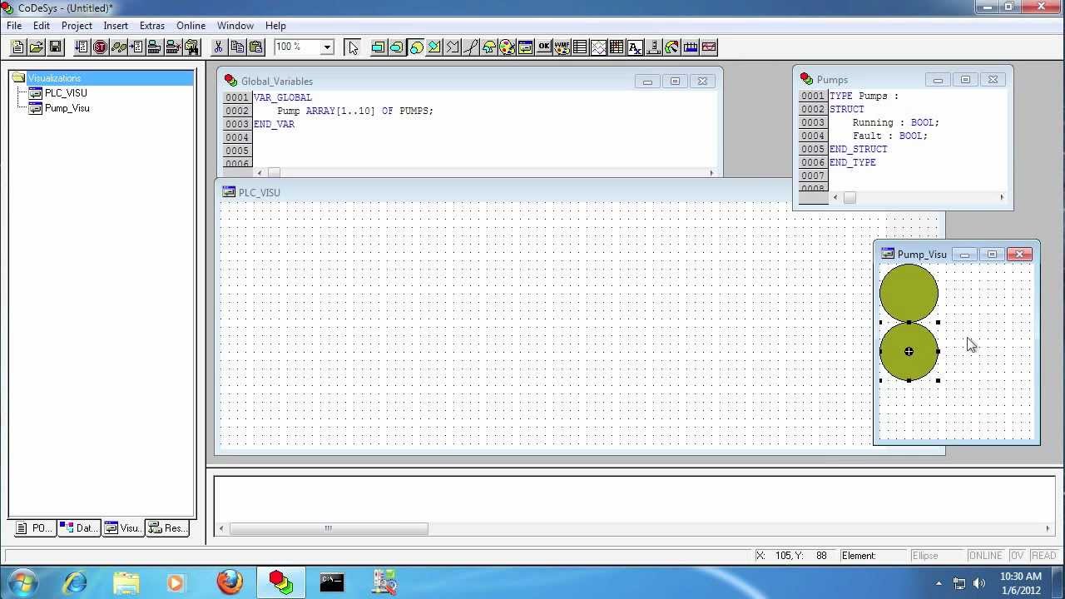This screenshot has height=599, width=1065.
Task: Select the lower ellipse in Pump_Visu
Action: [909, 352]
